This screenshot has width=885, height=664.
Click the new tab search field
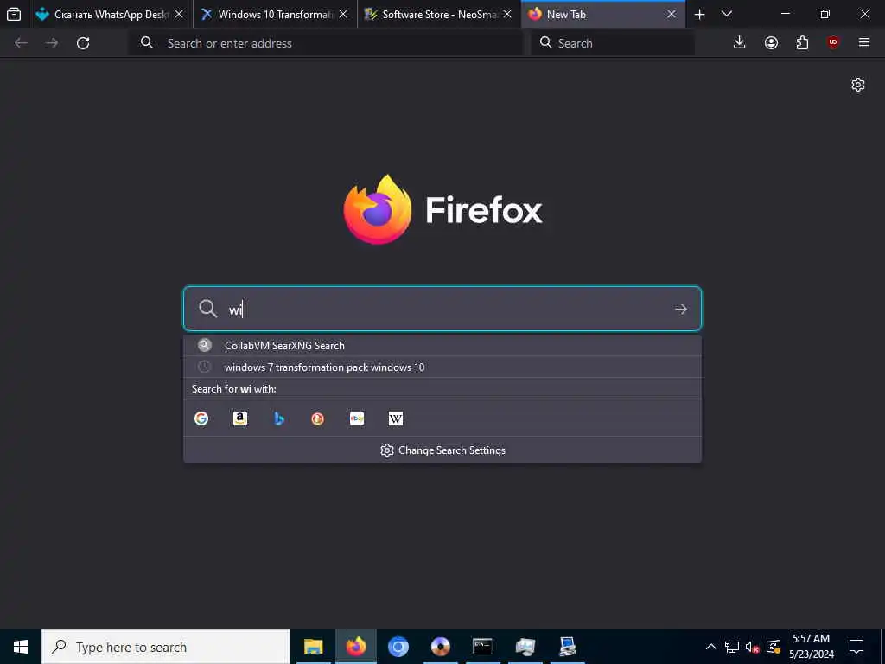[442, 309]
